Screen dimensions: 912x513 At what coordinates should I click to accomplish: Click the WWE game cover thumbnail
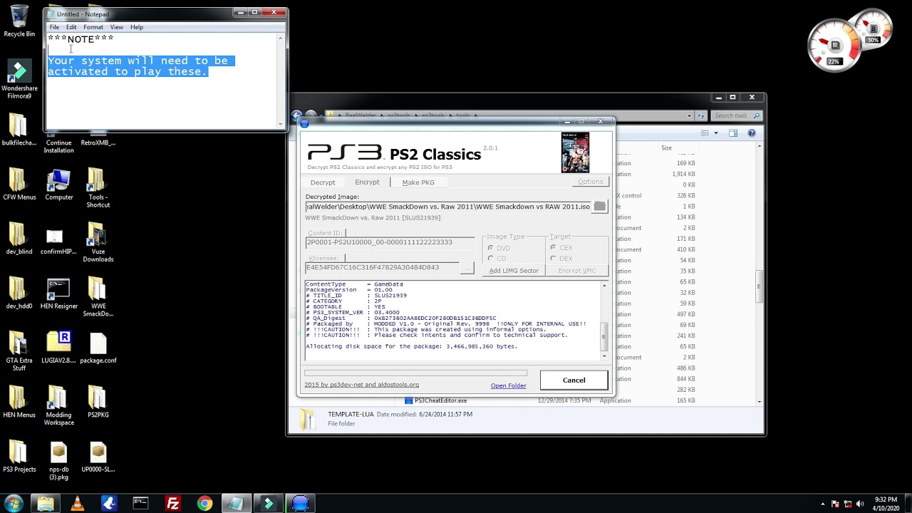point(575,152)
